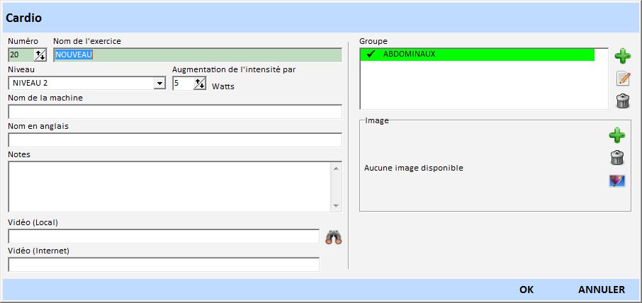
Task: Toggle the ABDOMINAUX group checkmark
Action: 371,55
